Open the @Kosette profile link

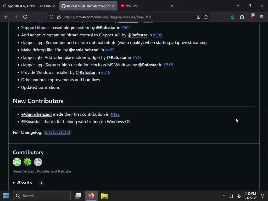point(30,122)
